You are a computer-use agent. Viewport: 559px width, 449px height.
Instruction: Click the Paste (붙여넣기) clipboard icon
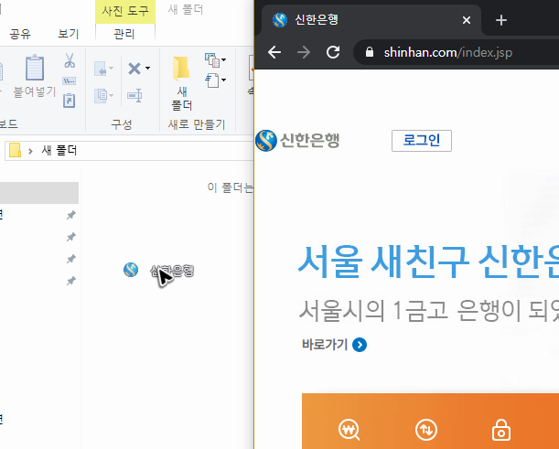click(x=35, y=68)
